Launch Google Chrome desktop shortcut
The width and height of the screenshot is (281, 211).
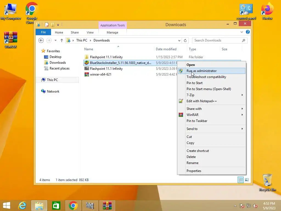32,13
